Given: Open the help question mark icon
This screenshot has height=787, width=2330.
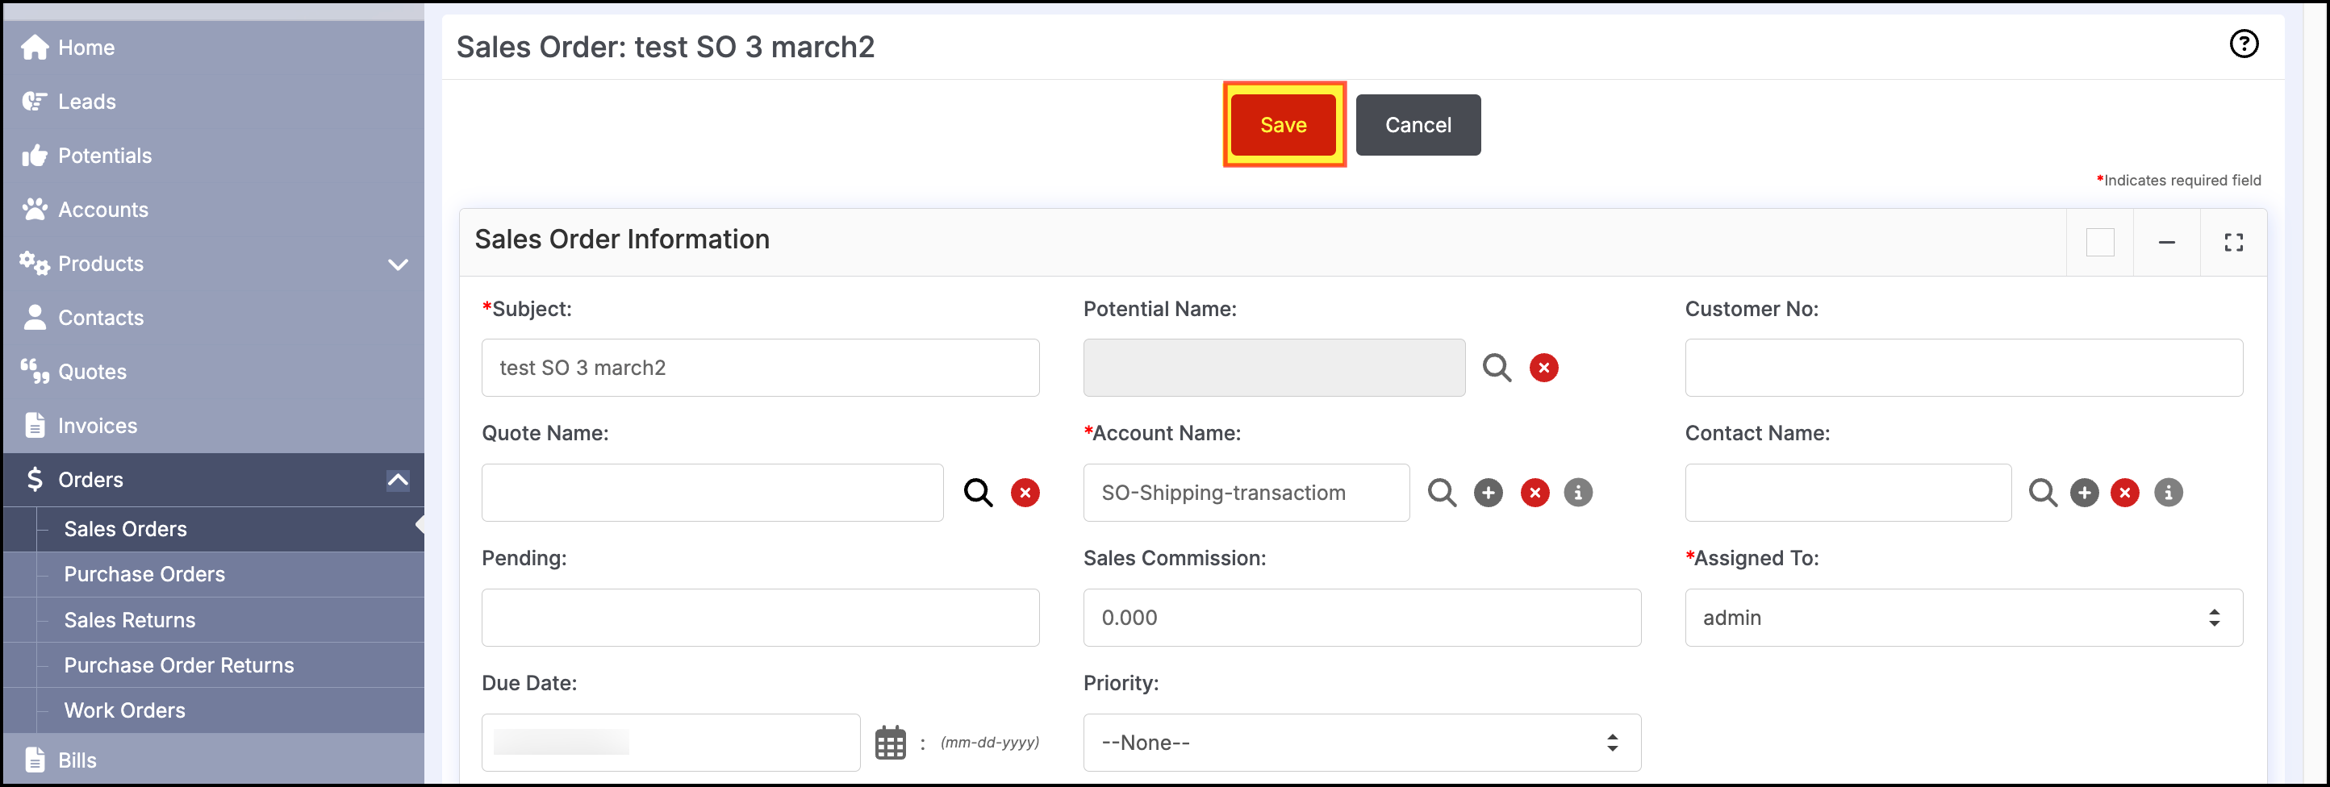Looking at the screenshot, I should click(x=2243, y=44).
